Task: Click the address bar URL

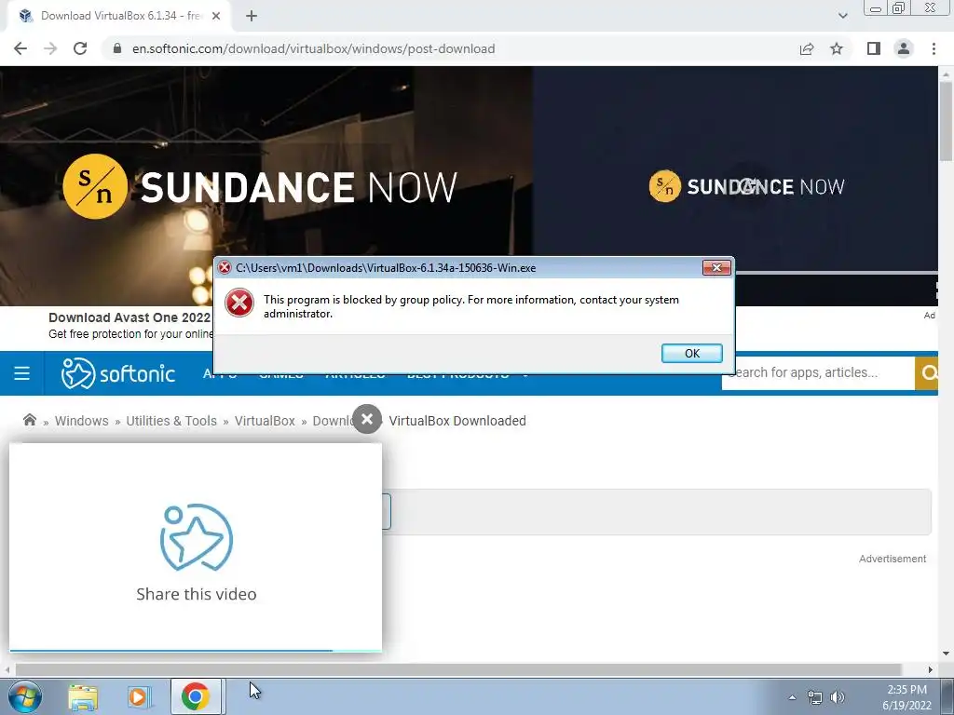Action: (x=313, y=48)
